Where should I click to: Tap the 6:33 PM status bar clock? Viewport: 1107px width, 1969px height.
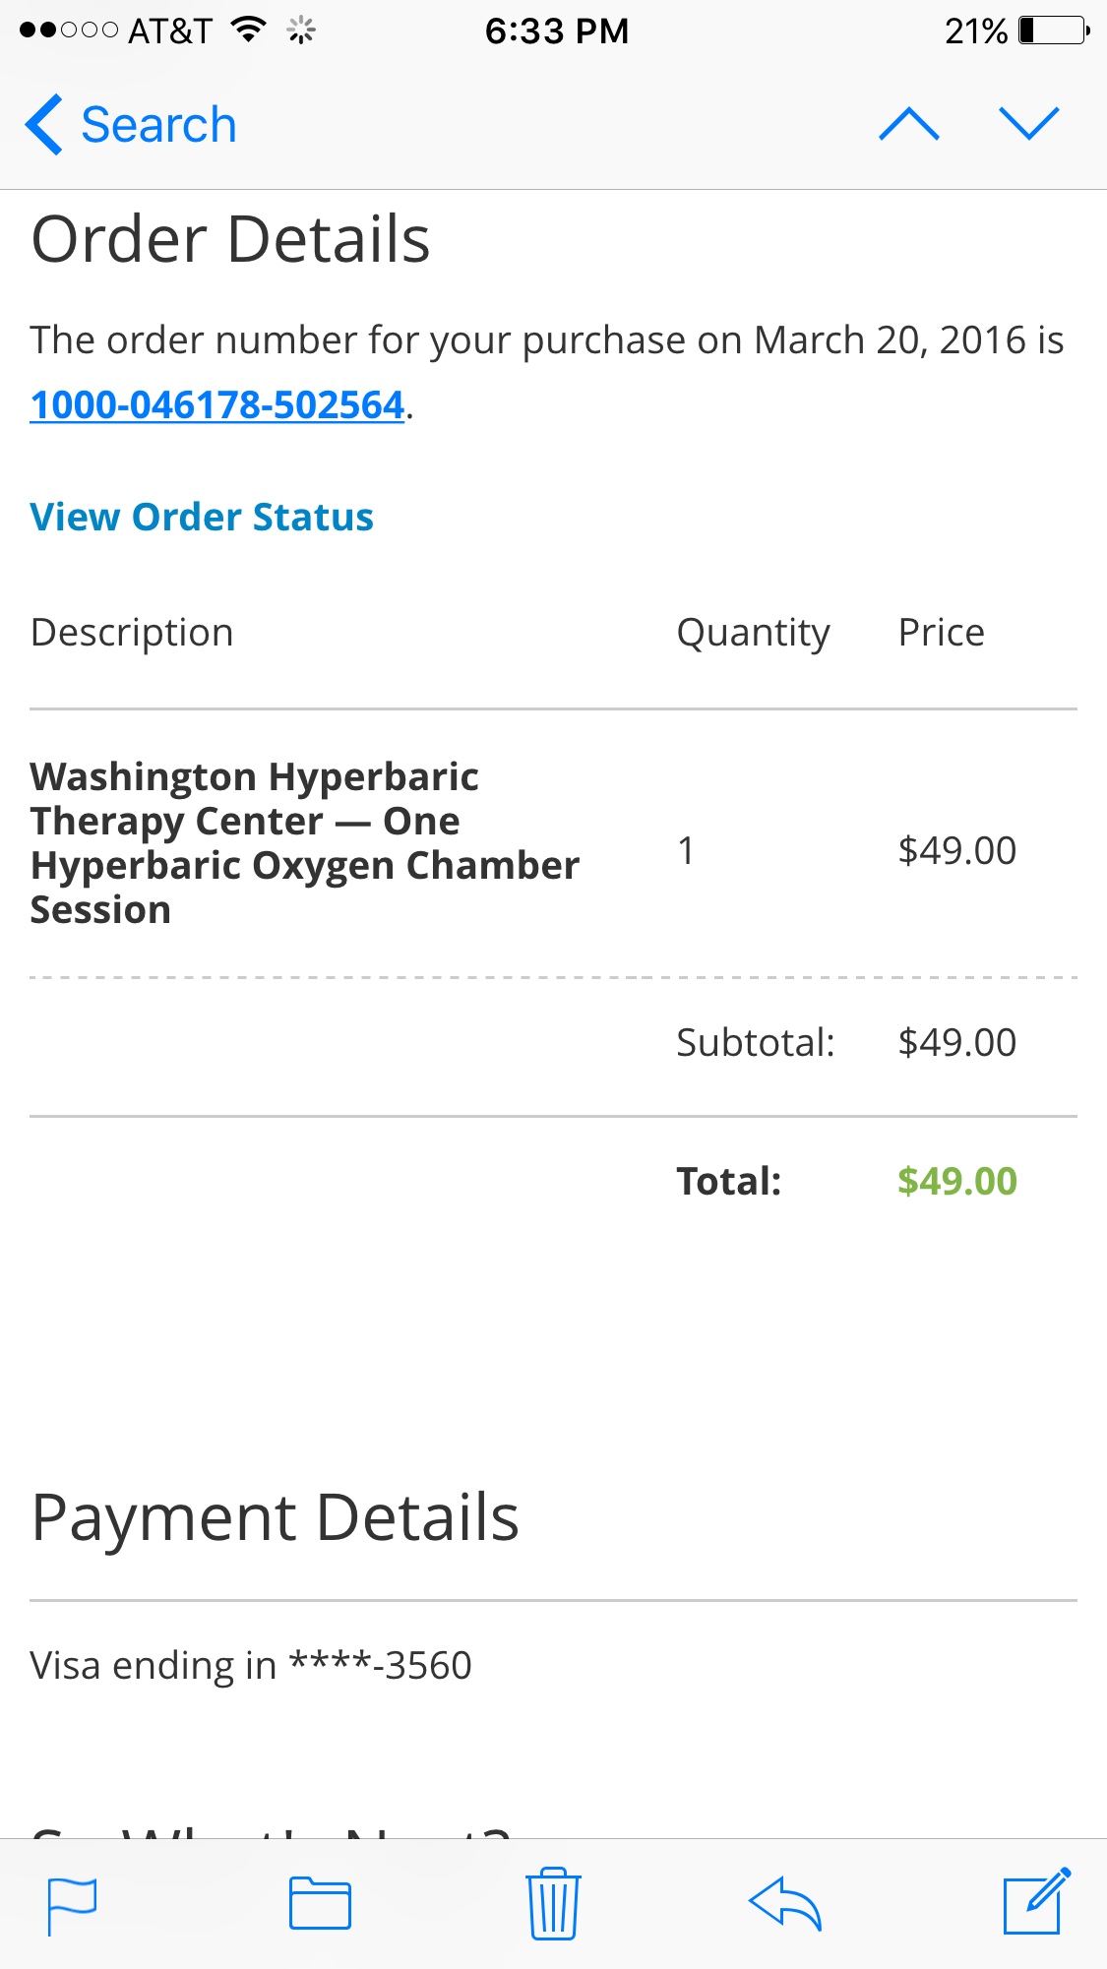click(556, 31)
